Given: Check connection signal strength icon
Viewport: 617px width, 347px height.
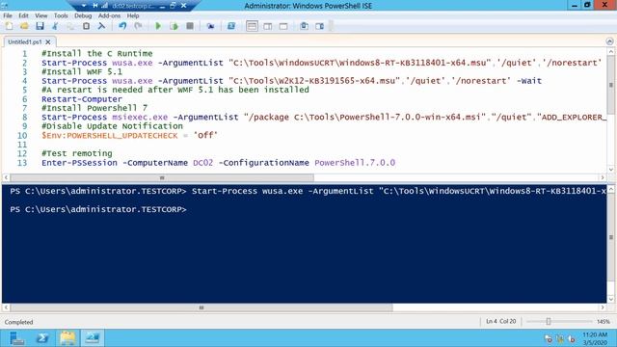Looking at the screenshot, I should tap(105, 6).
